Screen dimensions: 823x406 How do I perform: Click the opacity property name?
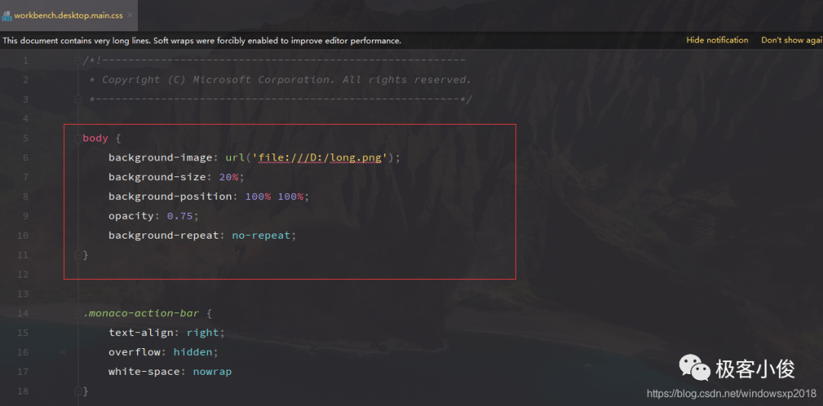(131, 216)
